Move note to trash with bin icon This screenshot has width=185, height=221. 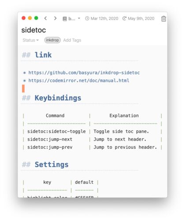pos(163,19)
